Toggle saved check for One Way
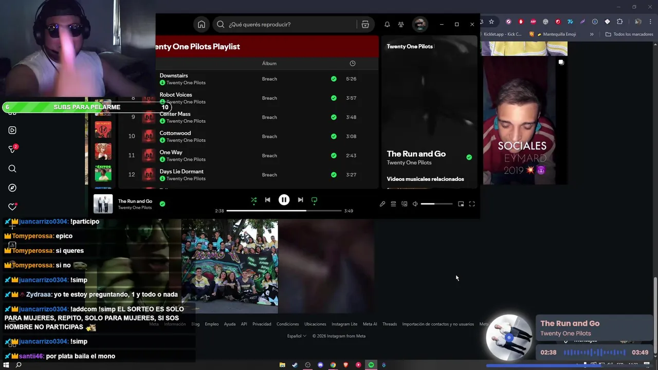The width and height of the screenshot is (658, 370). click(x=334, y=155)
